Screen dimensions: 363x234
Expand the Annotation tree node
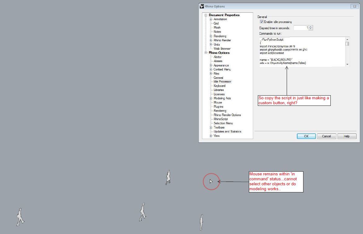pos(211,19)
